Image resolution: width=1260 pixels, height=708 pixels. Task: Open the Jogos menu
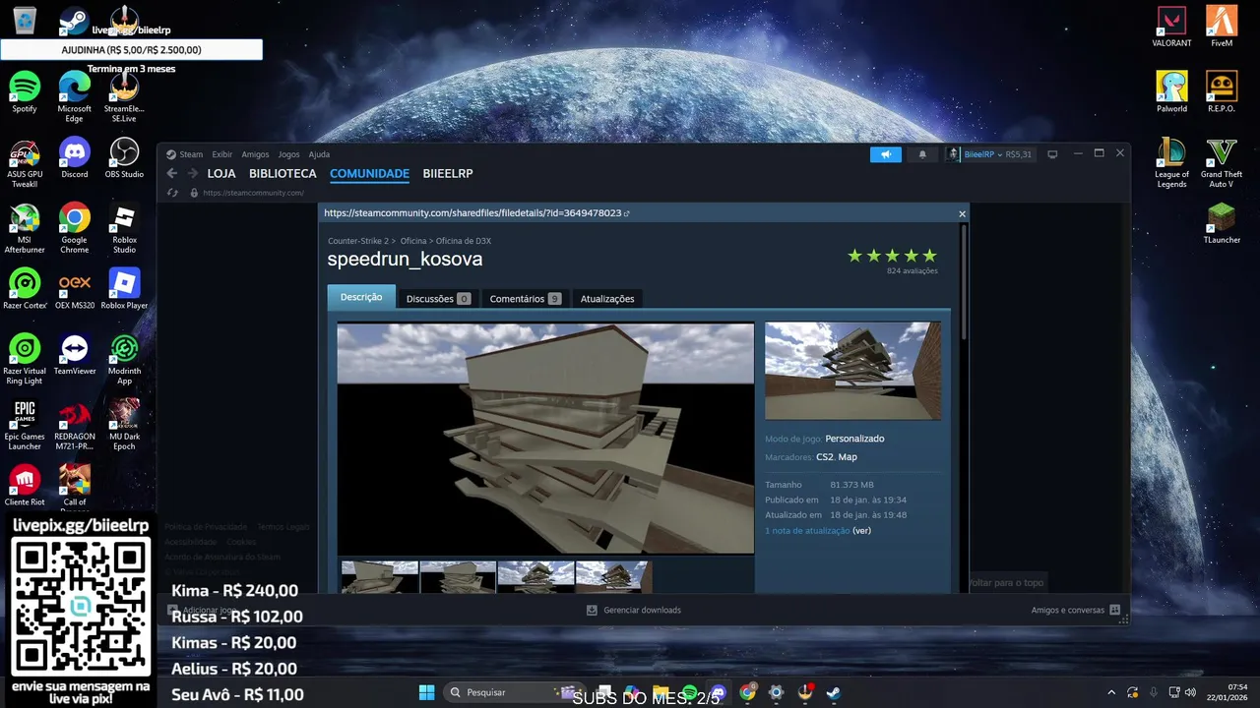[x=288, y=154]
